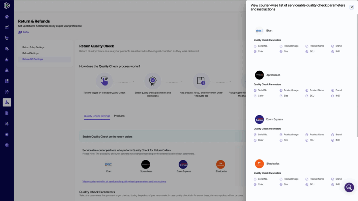Screen dimensions: 358x201
Task: Click the Shadowfax logo in side panel
Action: 259,164
